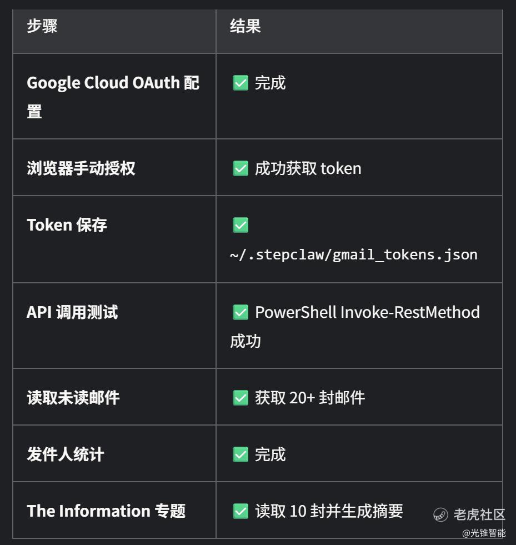Click the green checkmark before 获取 20+ 封邮件
The height and width of the screenshot is (545, 516).
click(241, 398)
